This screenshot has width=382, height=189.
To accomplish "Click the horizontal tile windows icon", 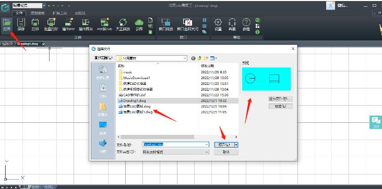I will point(205,26).
